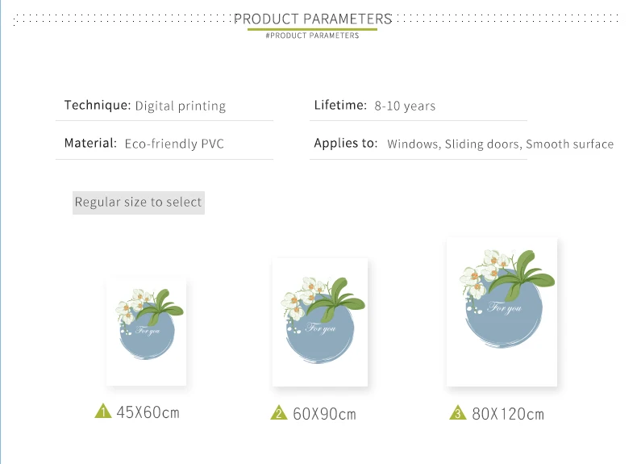This screenshot has width=637, height=464.
Task: Select the 45X60cm poster thumbnail
Action: click(146, 332)
